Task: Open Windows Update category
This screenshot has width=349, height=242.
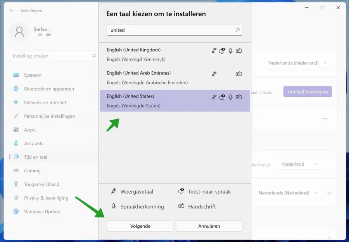Action: [54, 211]
